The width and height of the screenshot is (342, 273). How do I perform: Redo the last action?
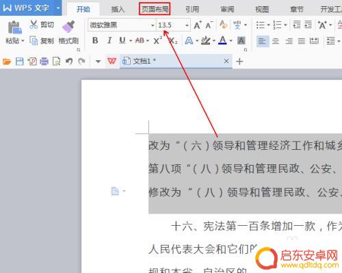(81, 61)
